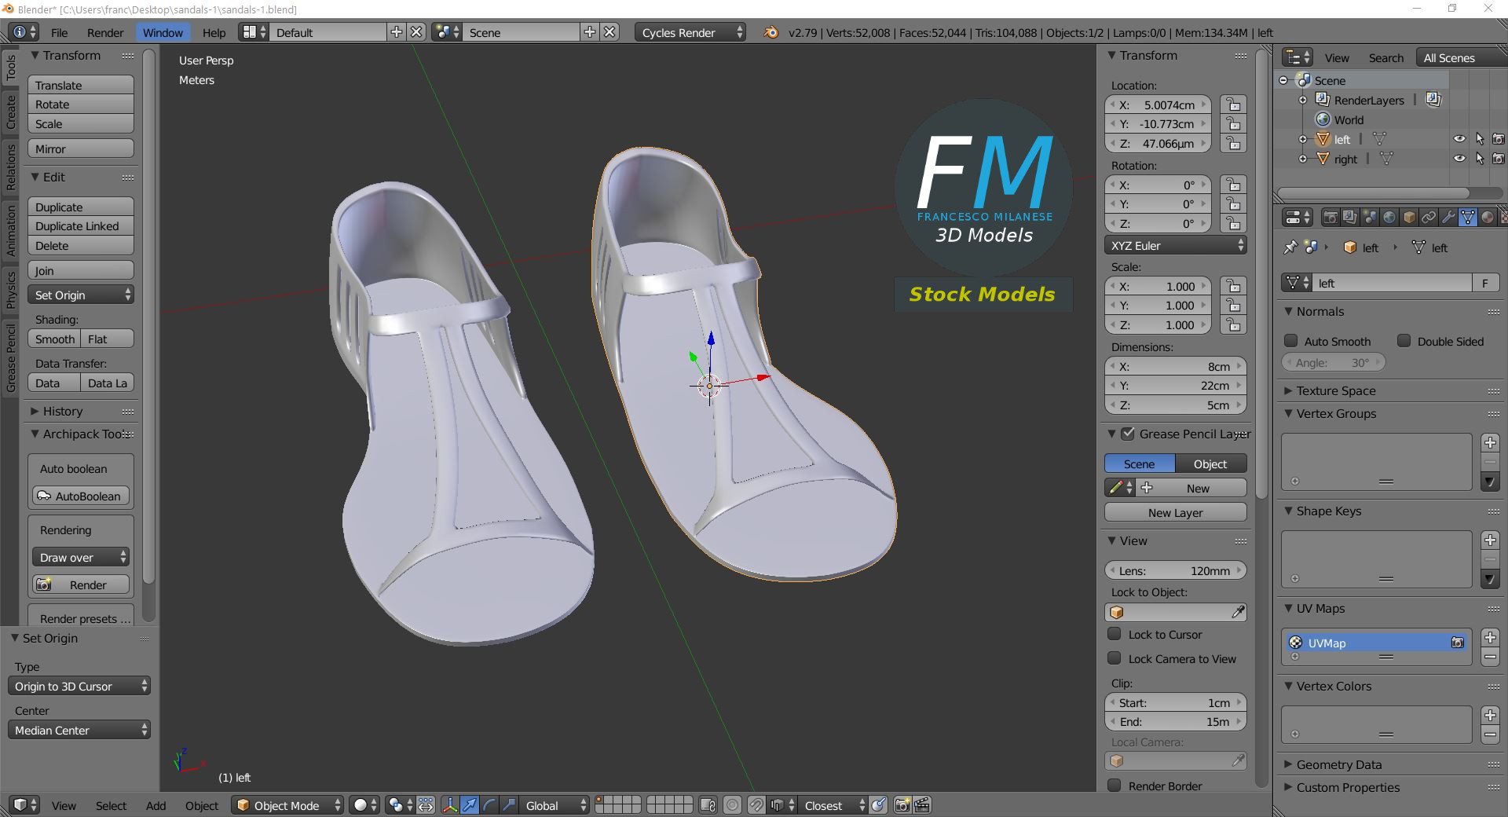Open the Median Center dropdown
1508x817 pixels.
coord(79,730)
